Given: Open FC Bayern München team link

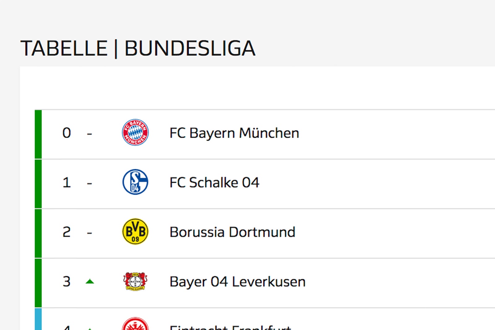Looking at the screenshot, I should (x=234, y=133).
